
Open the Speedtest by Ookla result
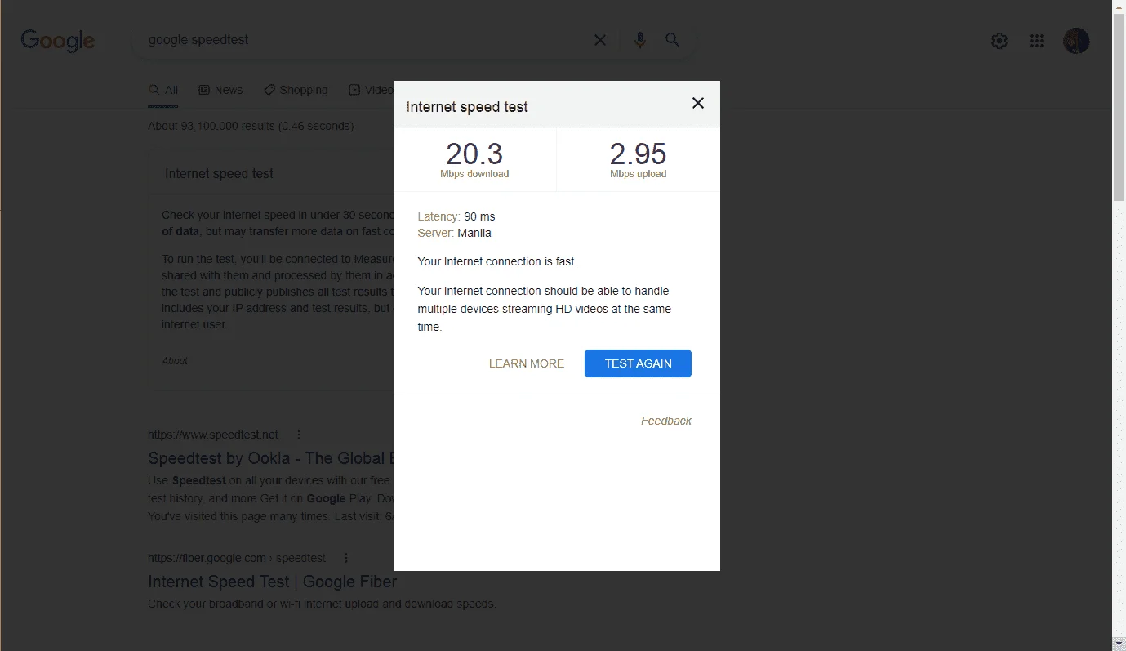tap(272, 457)
